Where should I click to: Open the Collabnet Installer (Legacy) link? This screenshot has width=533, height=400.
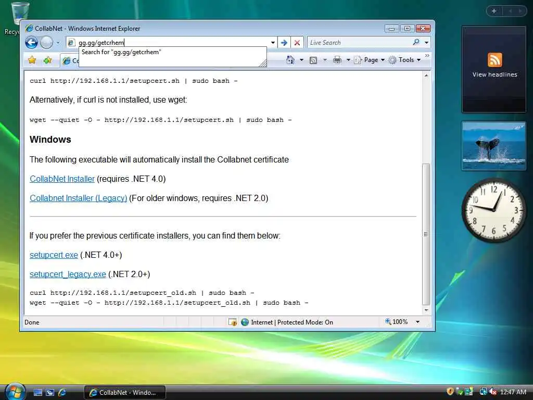[78, 198]
